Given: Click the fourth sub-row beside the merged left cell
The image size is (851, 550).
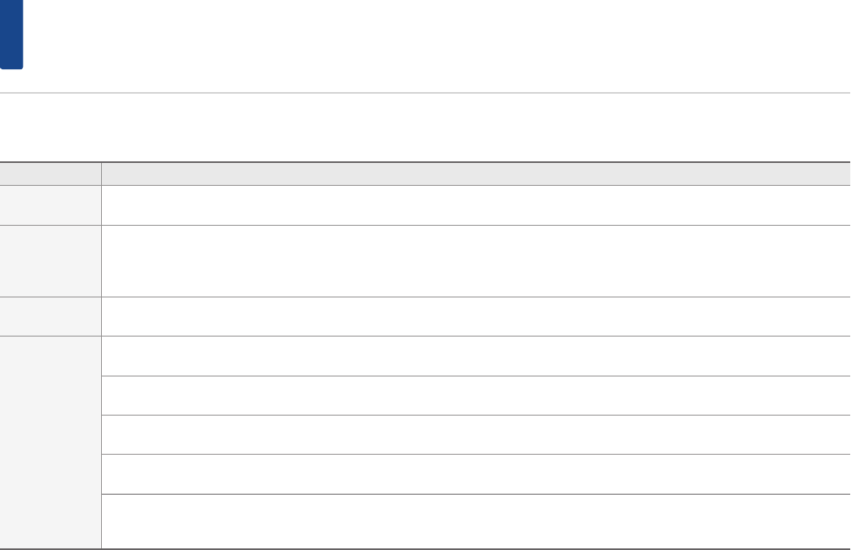Looking at the screenshot, I should pos(475,473).
